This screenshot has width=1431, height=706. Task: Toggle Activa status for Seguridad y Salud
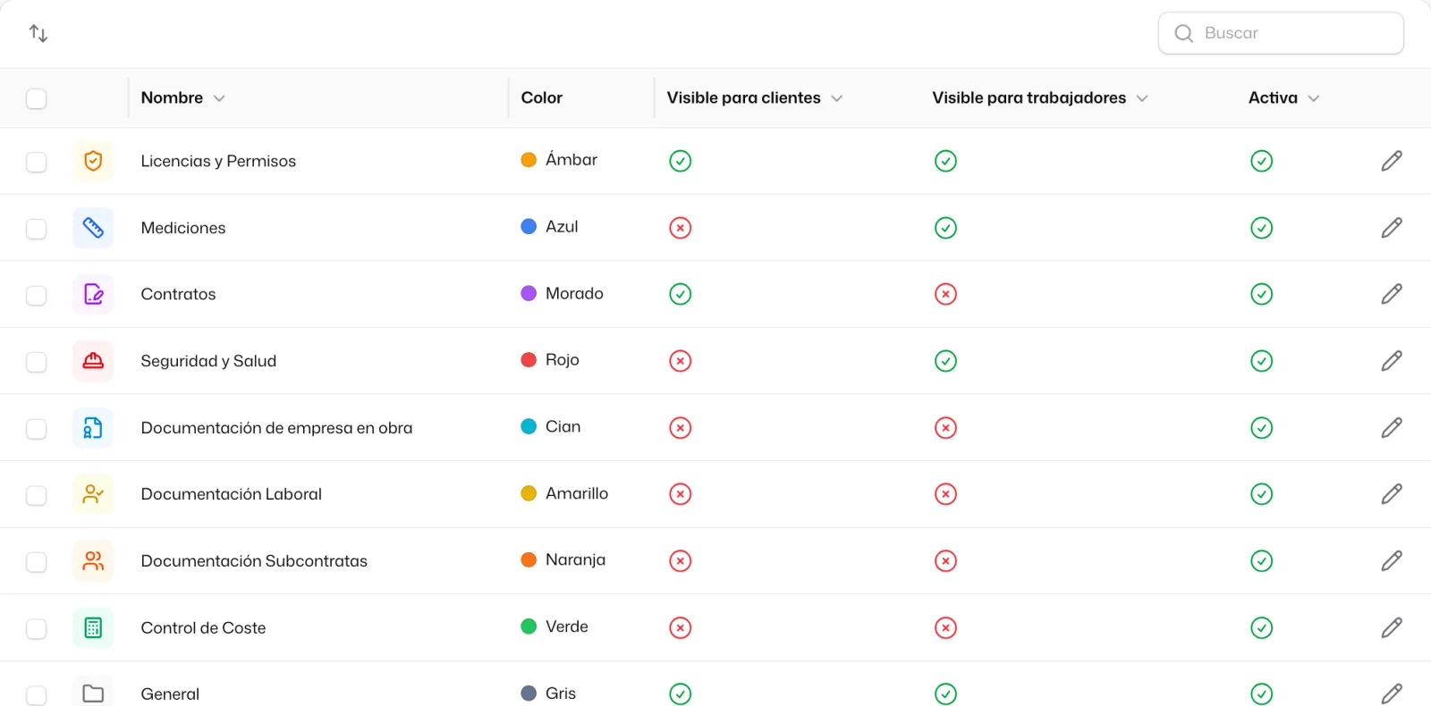1262,361
